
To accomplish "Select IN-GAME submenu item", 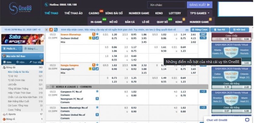I will click(96, 22).
